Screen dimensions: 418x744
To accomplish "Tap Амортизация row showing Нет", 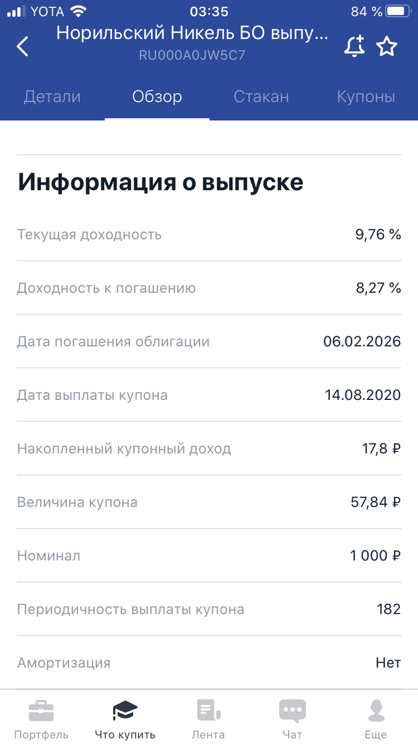I will tap(209, 662).
